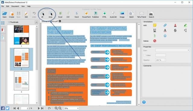Open bookmarks sidebar icon
This screenshot has height=111, width=193.
point(2,30)
